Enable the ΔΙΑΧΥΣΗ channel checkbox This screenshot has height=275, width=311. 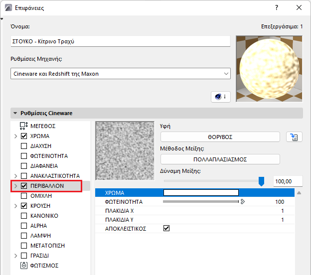coord(24,146)
